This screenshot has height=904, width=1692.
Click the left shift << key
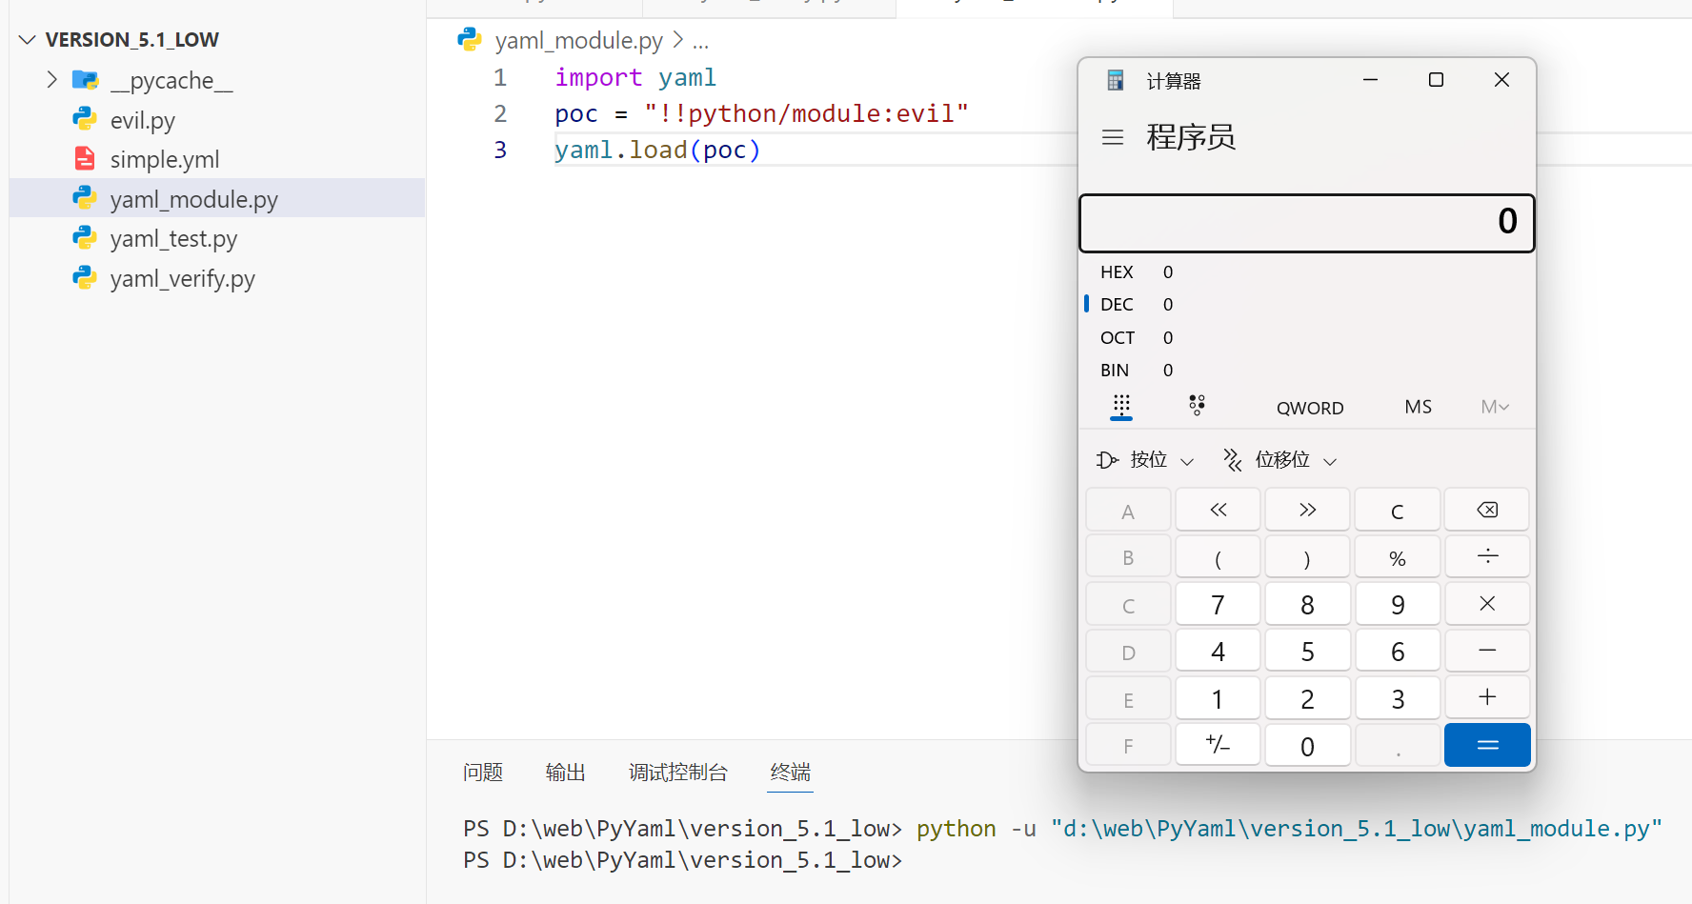[1219, 510]
